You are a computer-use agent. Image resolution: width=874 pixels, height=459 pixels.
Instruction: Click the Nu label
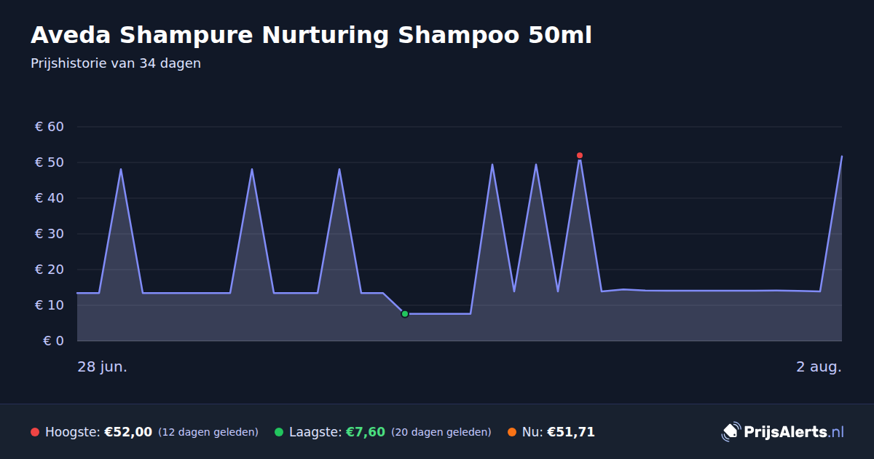coord(532,432)
